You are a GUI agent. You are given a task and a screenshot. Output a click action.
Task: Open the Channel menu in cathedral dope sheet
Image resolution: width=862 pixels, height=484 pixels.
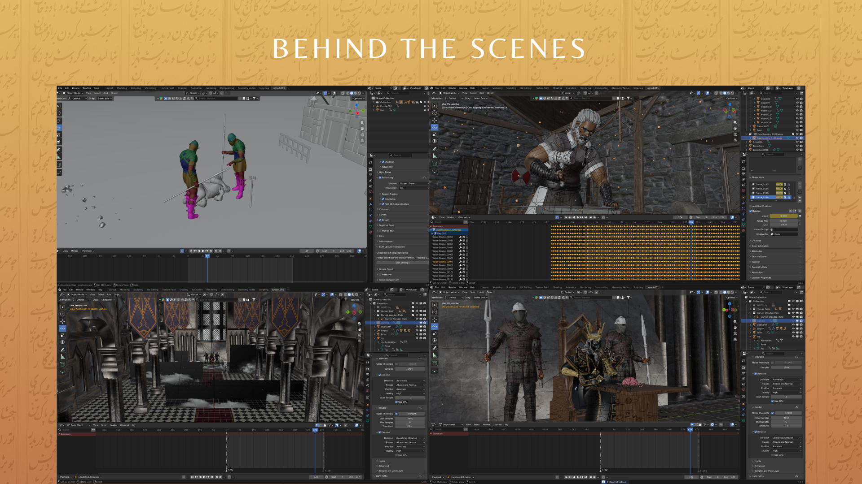click(124, 425)
